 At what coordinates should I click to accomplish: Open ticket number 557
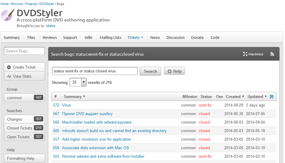point(56,139)
